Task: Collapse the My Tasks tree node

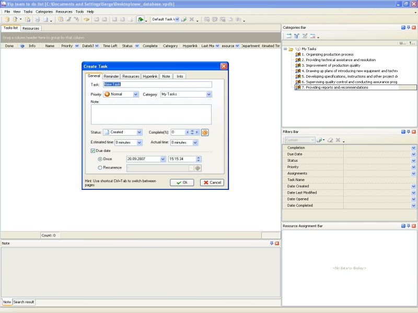Action: pos(285,49)
